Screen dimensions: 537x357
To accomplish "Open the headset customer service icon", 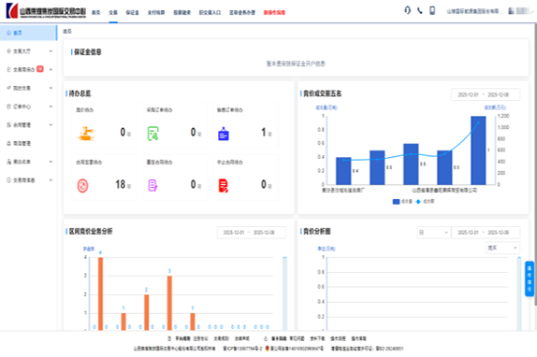I will point(407,10).
